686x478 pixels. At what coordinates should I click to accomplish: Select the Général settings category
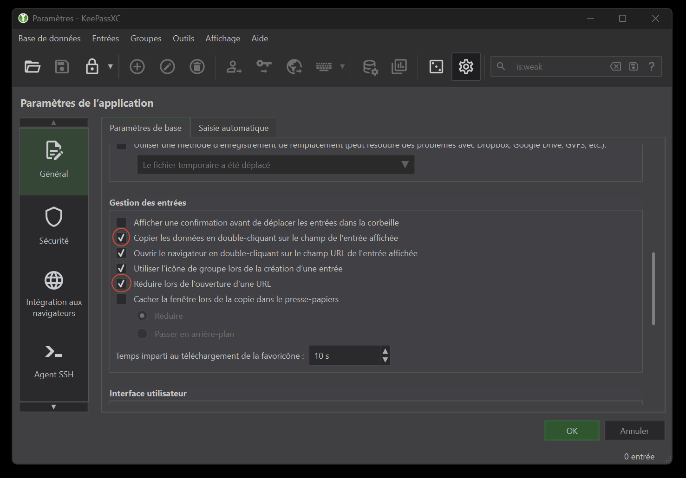(x=54, y=161)
